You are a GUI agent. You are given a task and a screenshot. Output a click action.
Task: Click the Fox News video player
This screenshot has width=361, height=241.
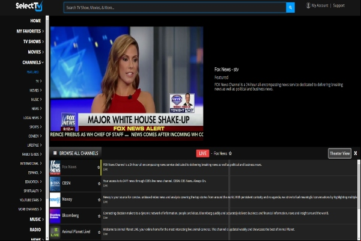coord(127,84)
